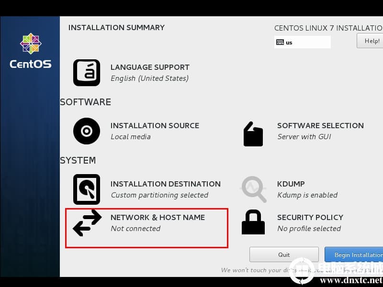
Task: Open the SOFTWARE SELECTION label
Action: tap(320, 126)
